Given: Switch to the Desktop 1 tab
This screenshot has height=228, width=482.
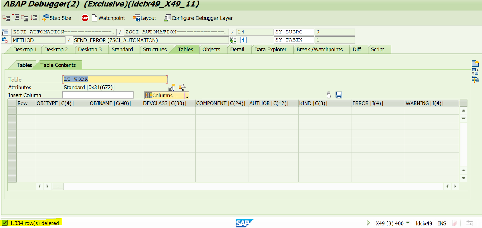Looking at the screenshot, I should [25, 49].
